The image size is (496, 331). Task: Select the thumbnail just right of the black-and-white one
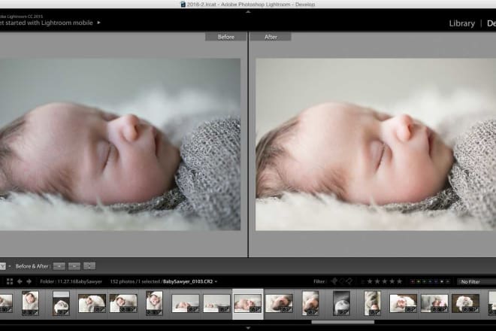pyautogui.click(x=372, y=303)
